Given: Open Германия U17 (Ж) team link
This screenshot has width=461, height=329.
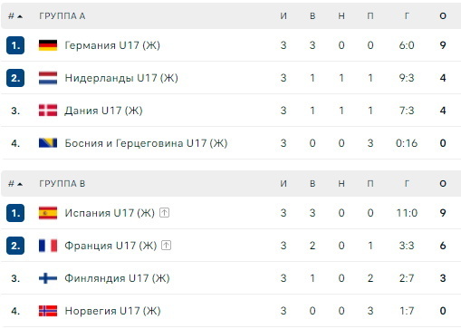Looking at the screenshot, I should [x=112, y=45].
